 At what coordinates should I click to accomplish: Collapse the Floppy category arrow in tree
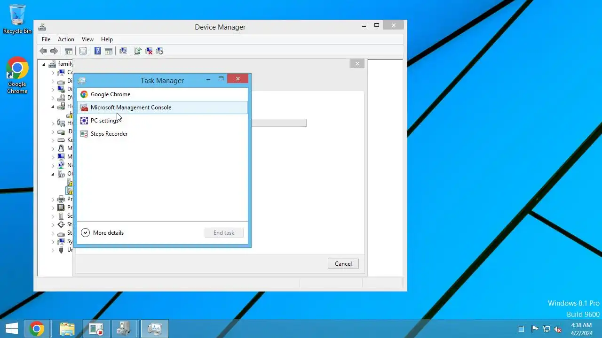(53, 107)
